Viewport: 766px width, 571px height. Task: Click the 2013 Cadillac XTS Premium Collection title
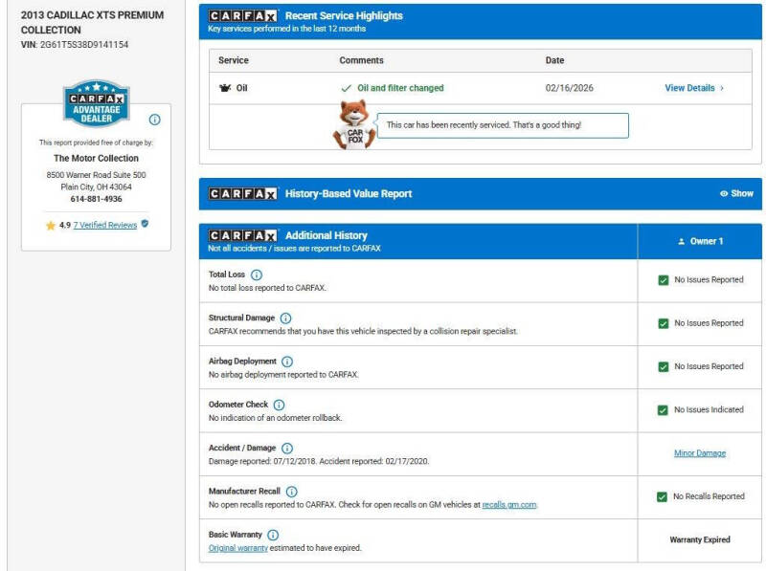(92, 22)
